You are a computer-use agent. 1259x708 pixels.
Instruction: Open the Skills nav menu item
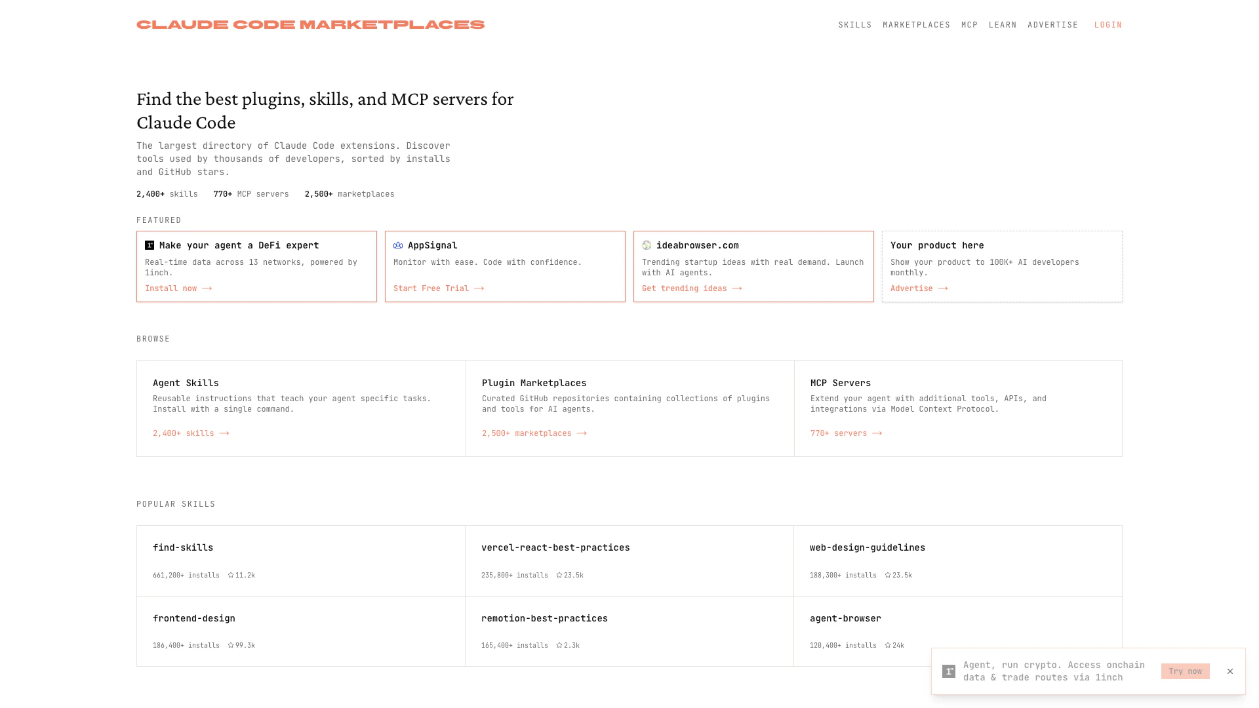click(x=855, y=25)
